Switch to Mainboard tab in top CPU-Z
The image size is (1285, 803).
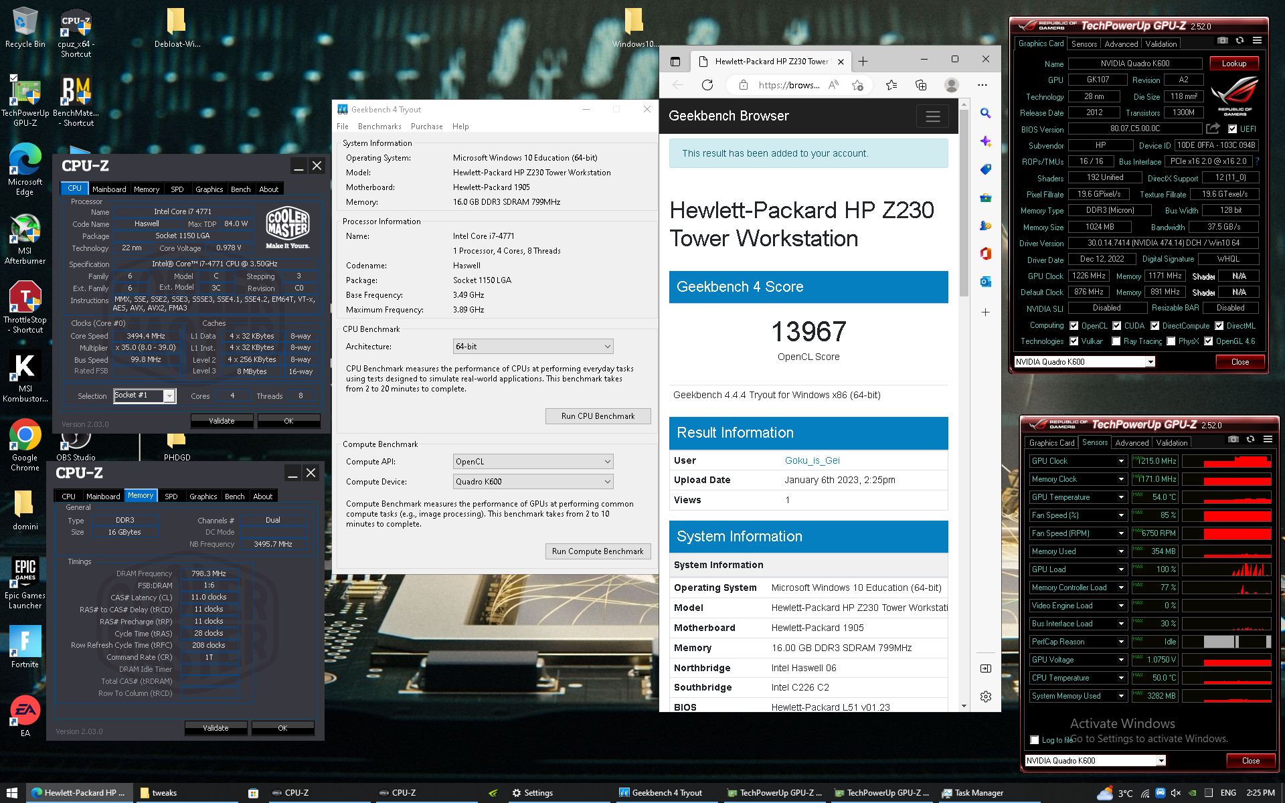pyautogui.click(x=109, y=189)
